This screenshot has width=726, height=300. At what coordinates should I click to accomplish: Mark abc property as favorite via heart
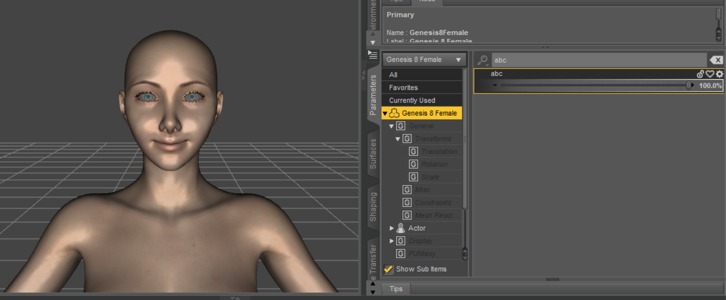tap(710, 74)
